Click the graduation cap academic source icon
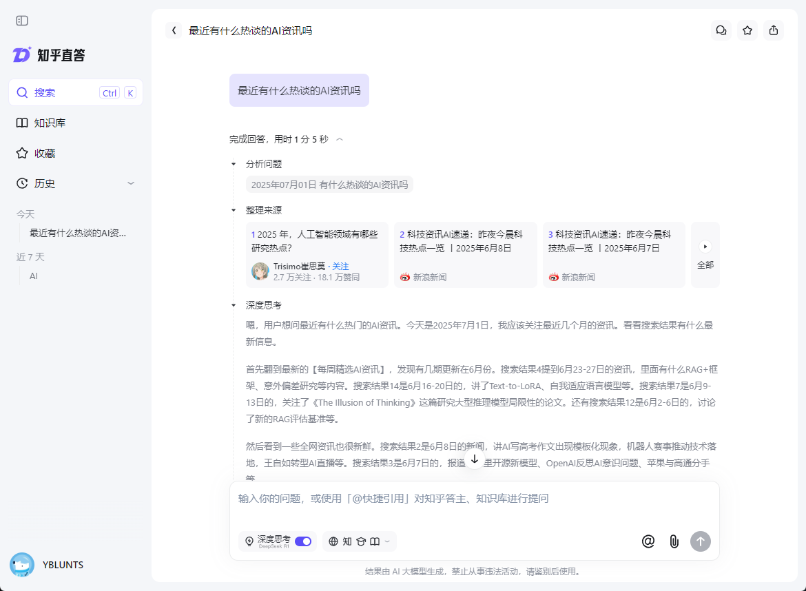Screen dimensions: 806x591 [361, 541]
